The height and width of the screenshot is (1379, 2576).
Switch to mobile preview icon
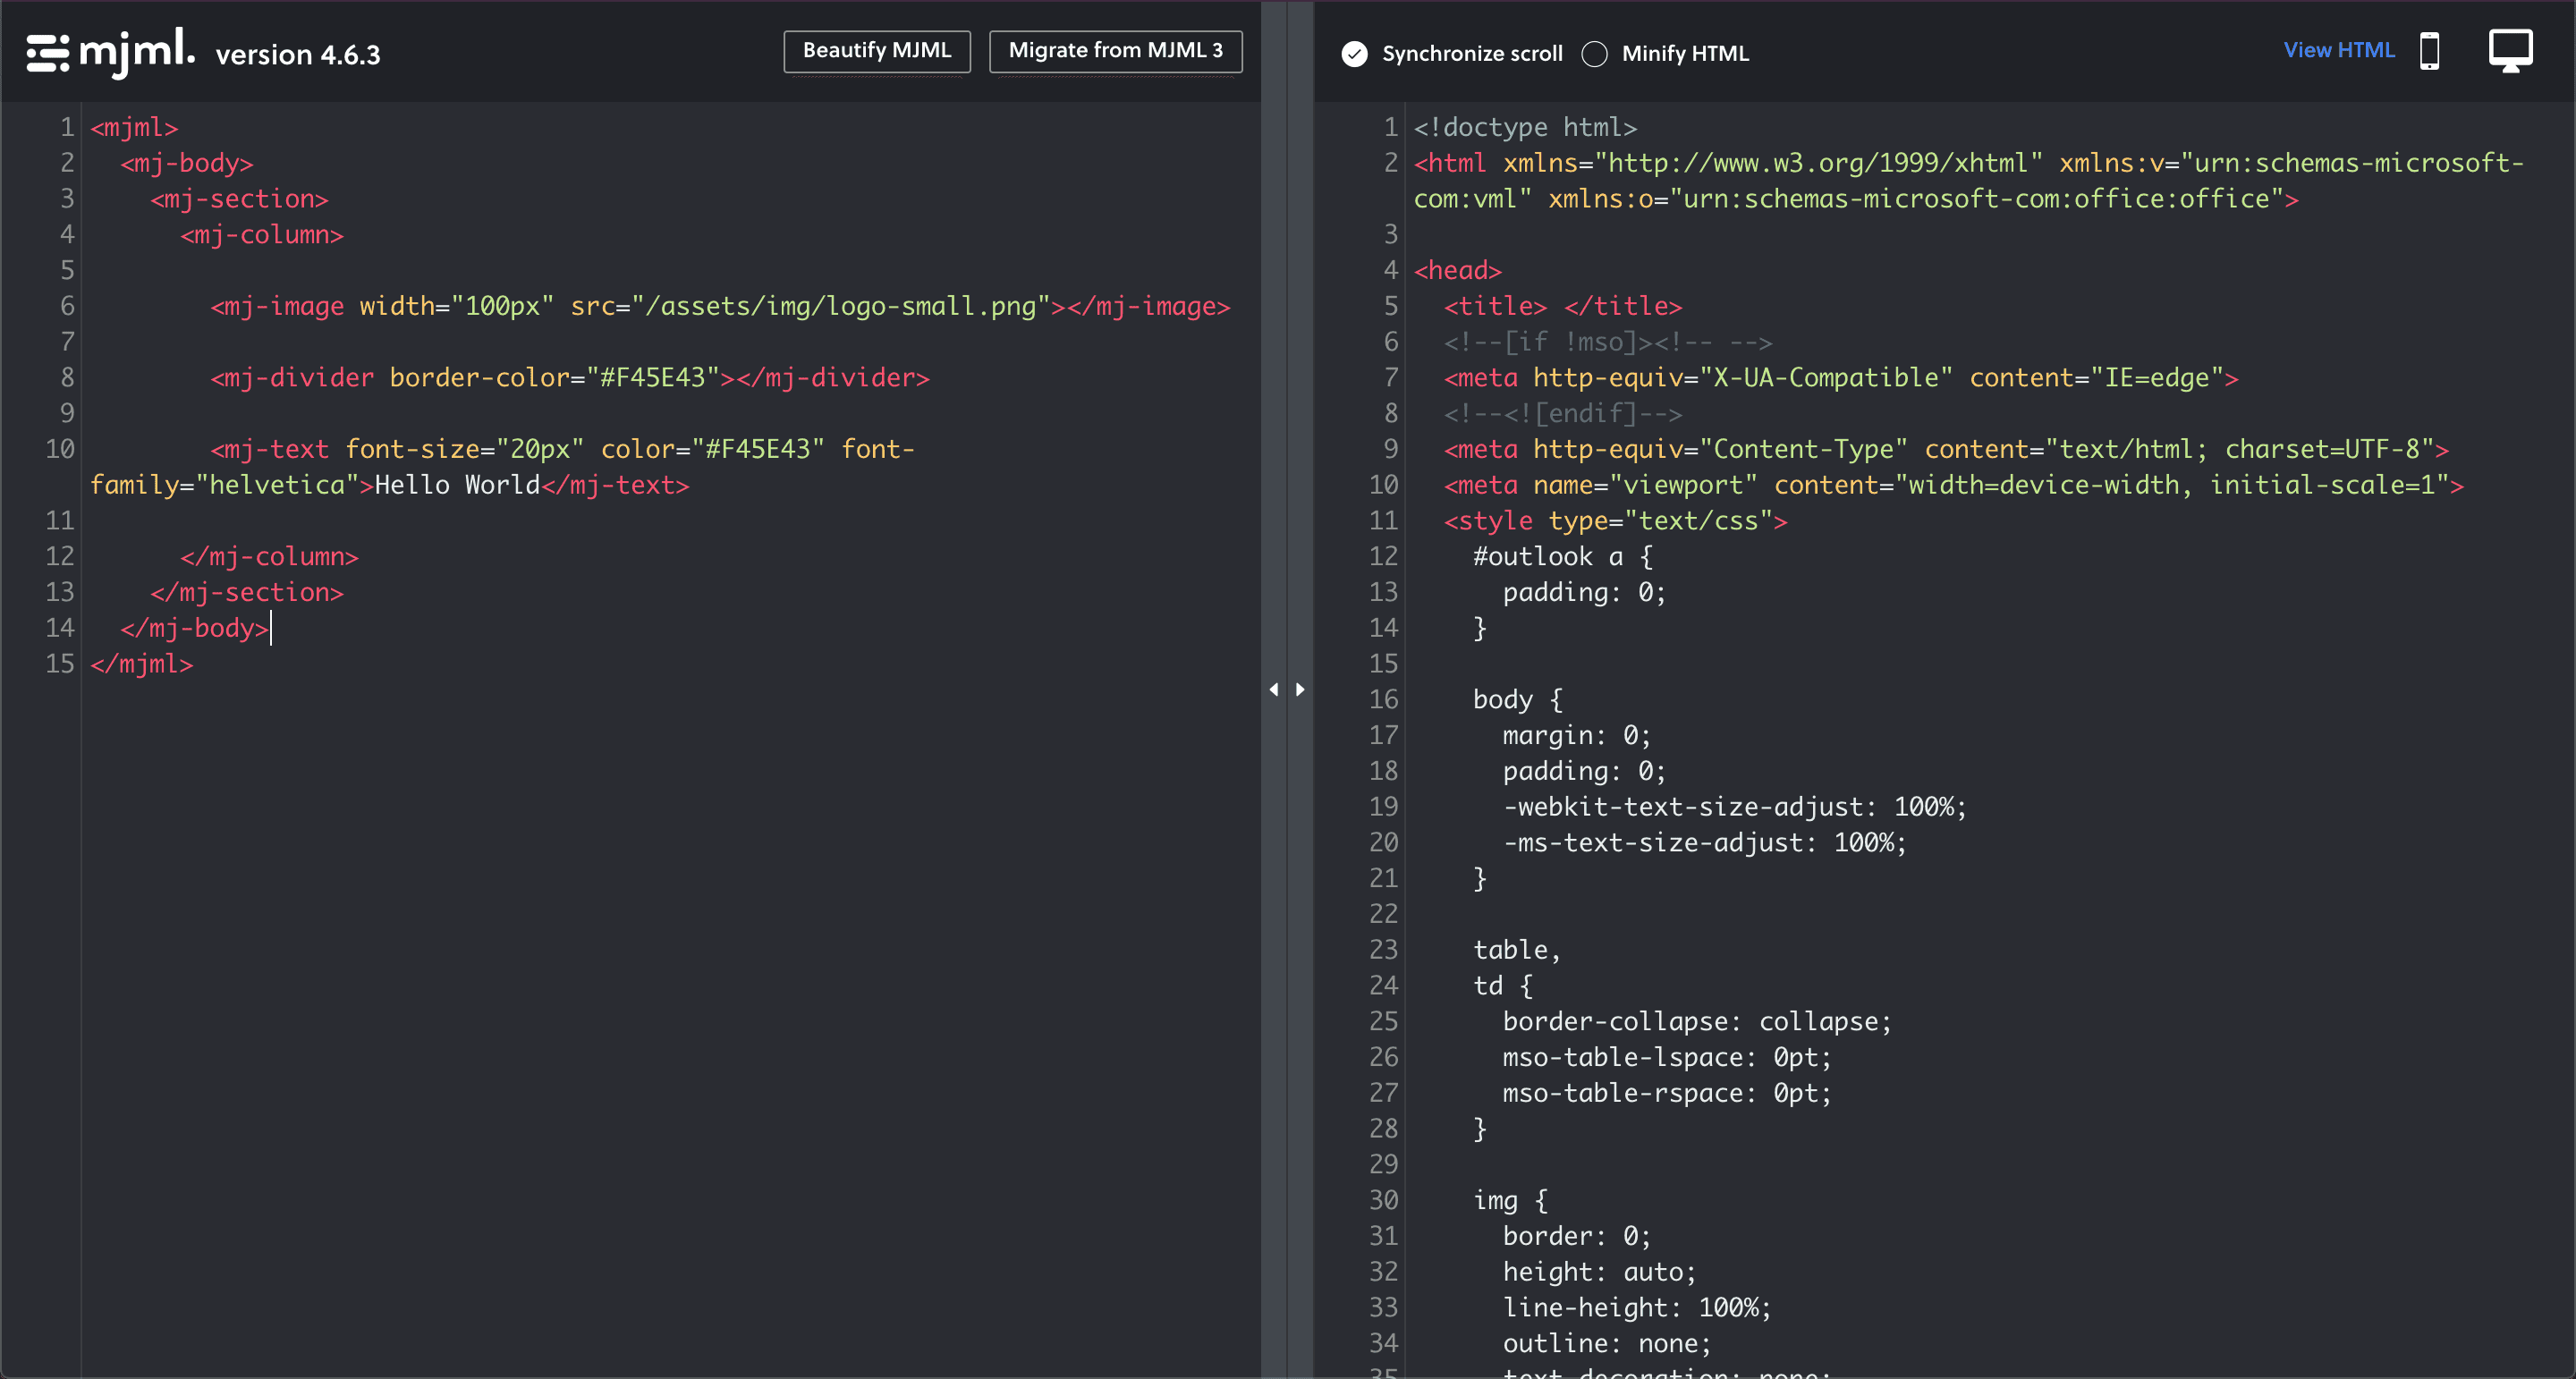tap(2429, 51)
